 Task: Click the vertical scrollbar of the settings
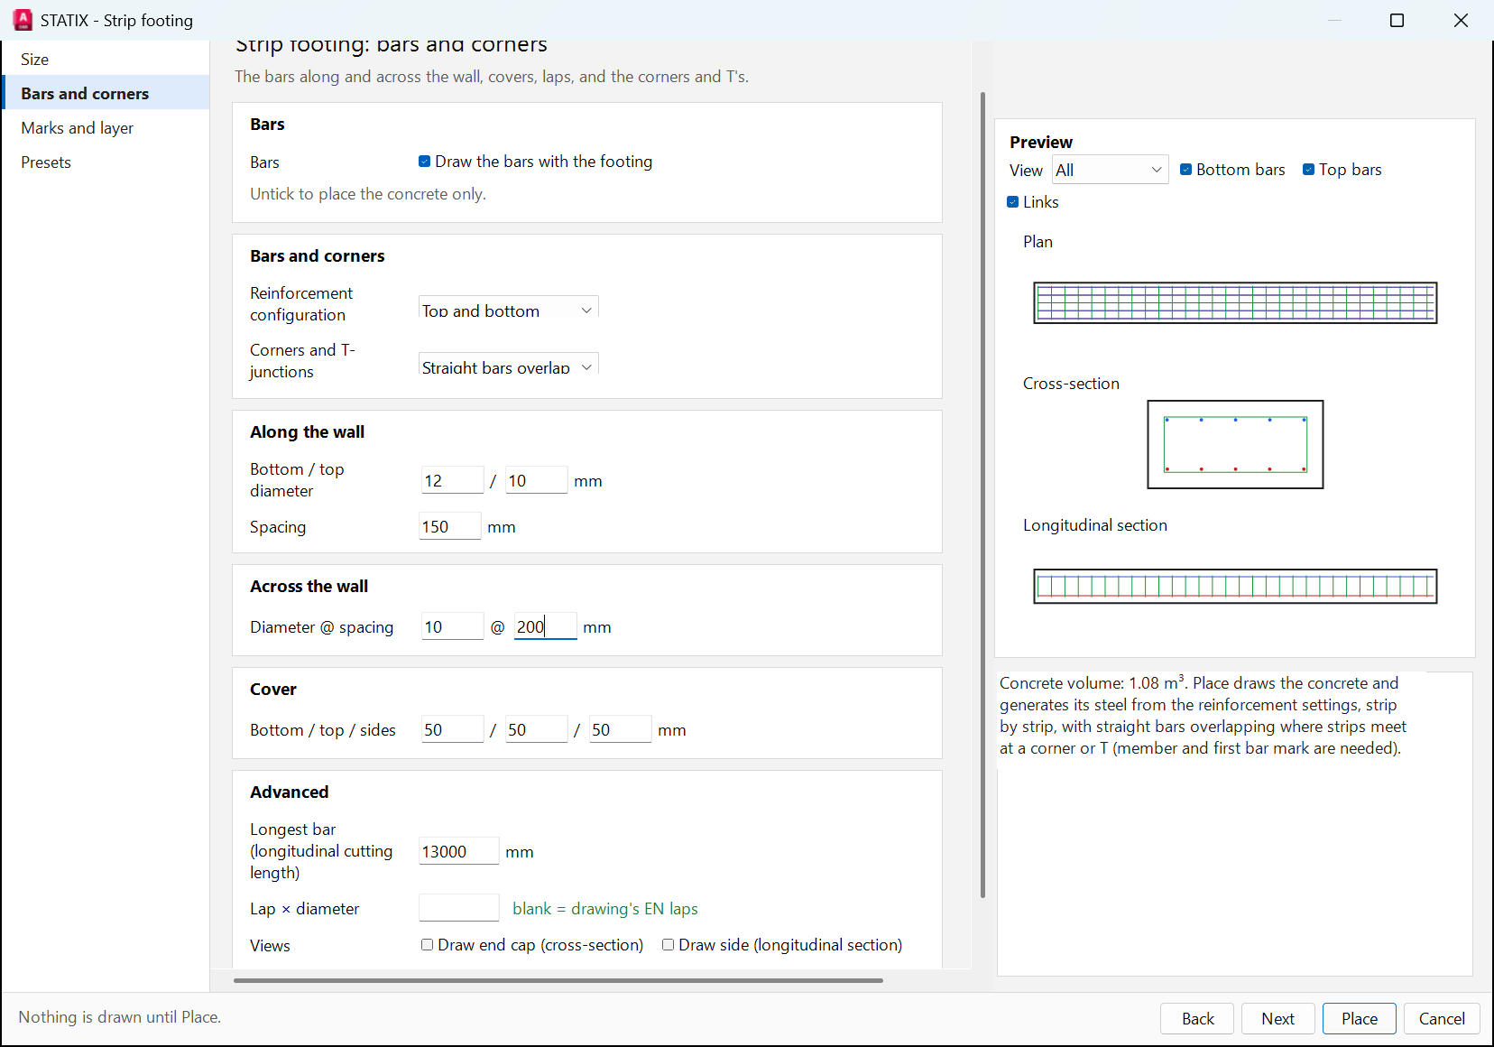(982, 495)
